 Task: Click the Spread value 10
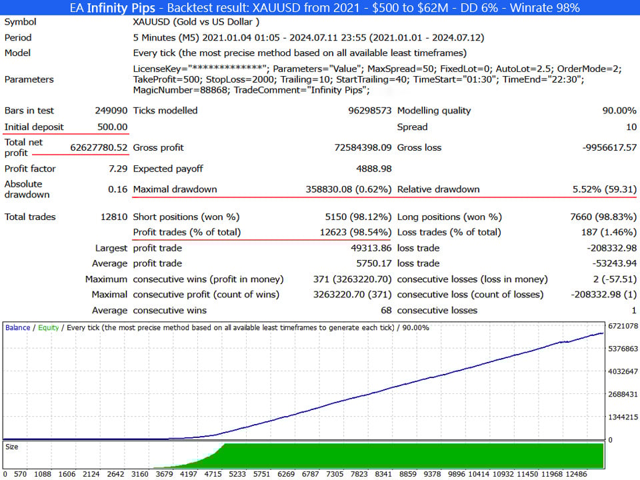[x=631, y=127]
